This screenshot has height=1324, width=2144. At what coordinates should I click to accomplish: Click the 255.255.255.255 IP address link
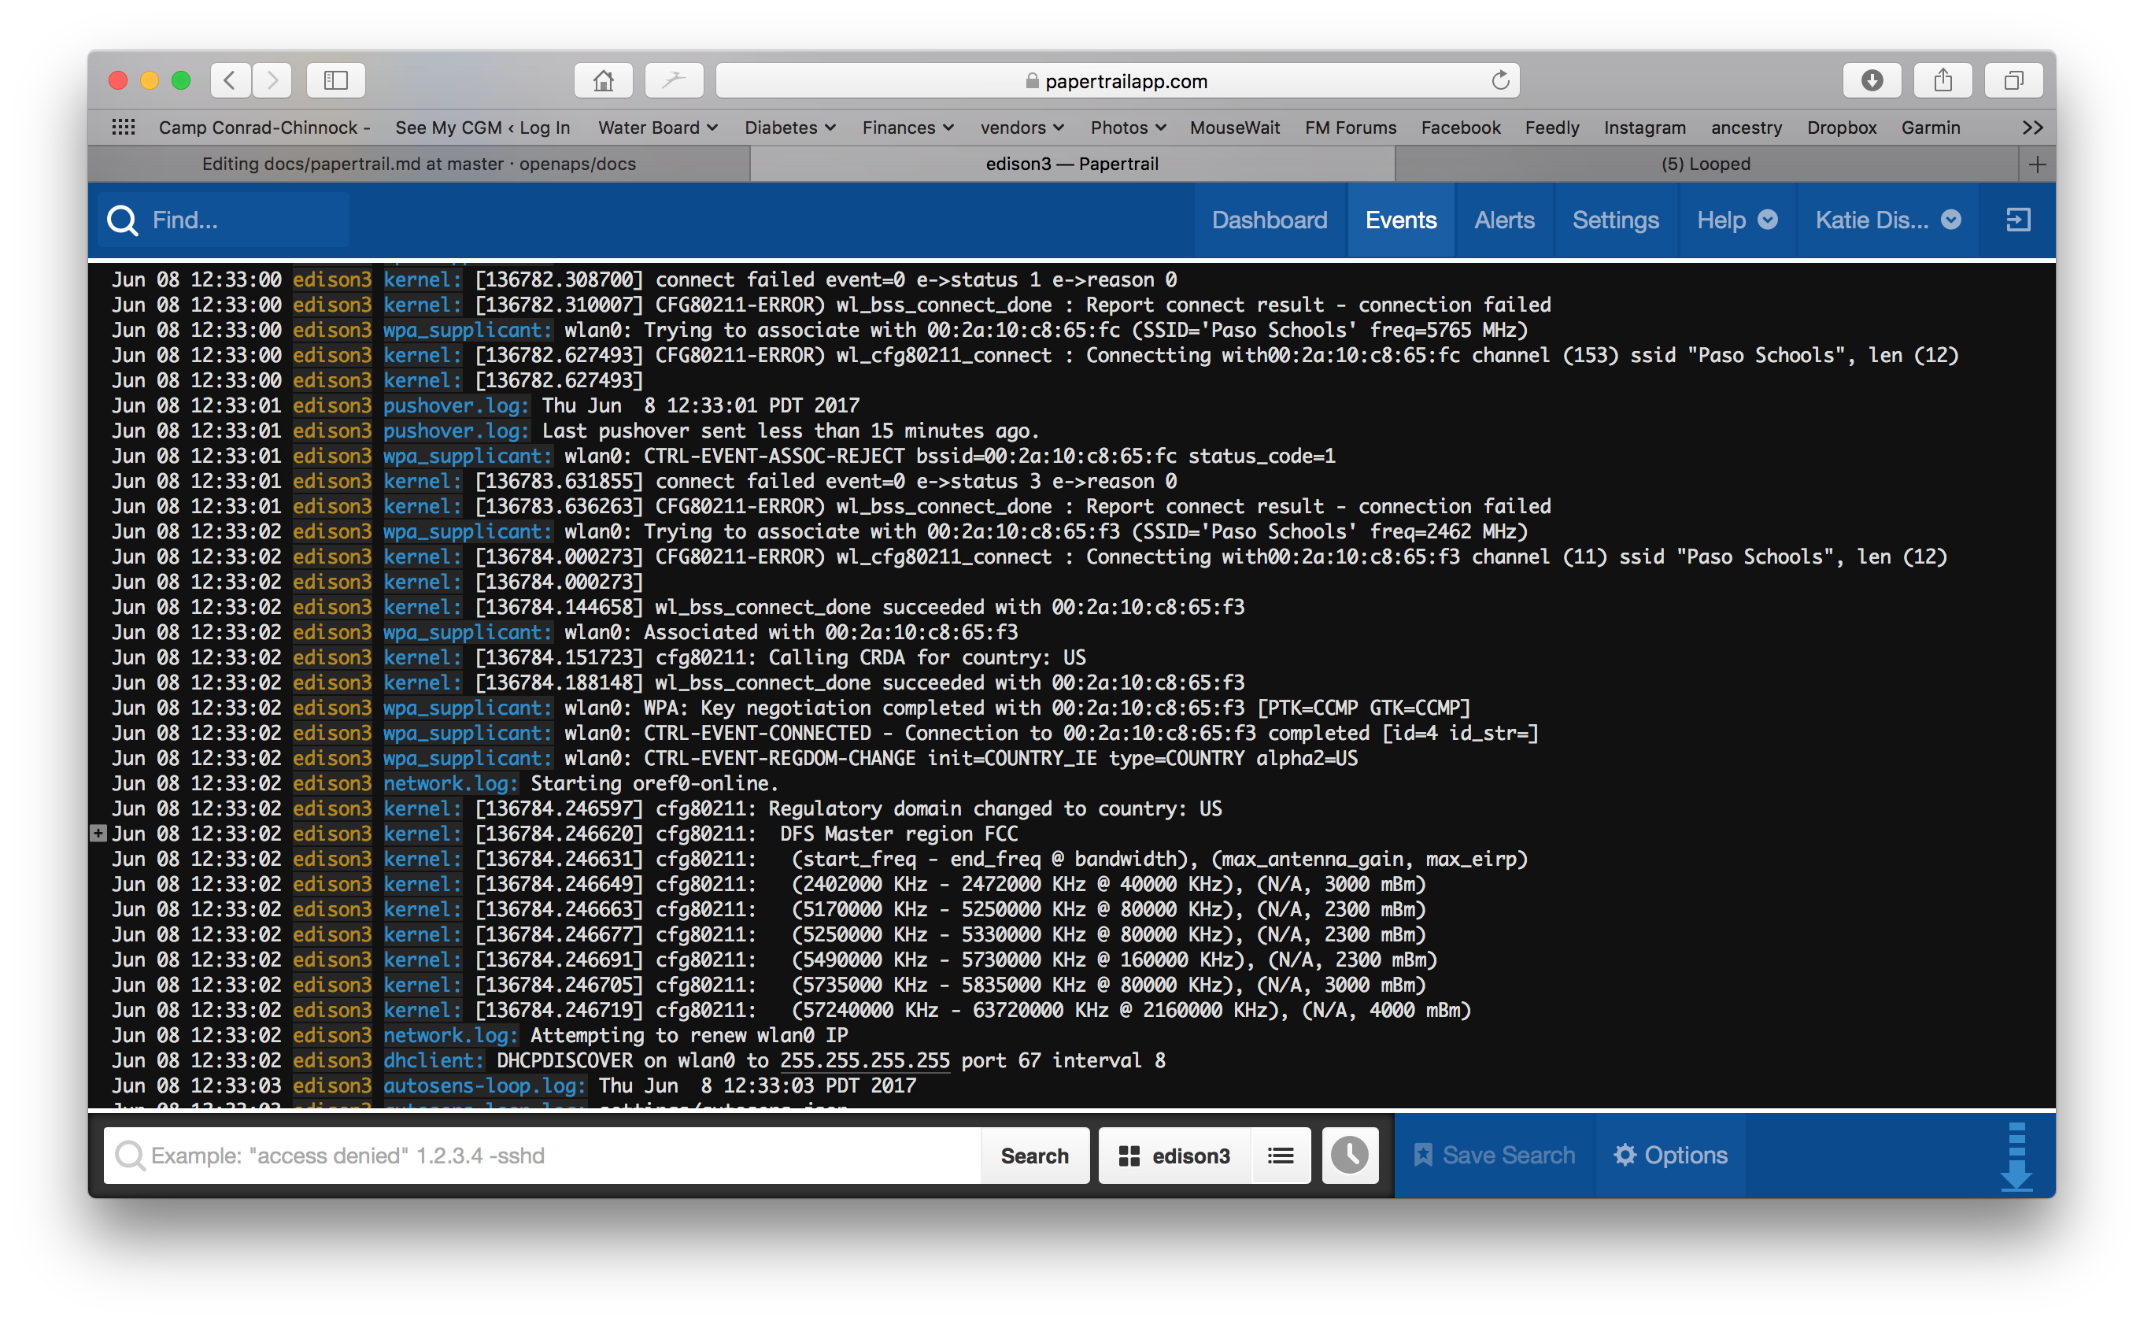point(864,1060)
